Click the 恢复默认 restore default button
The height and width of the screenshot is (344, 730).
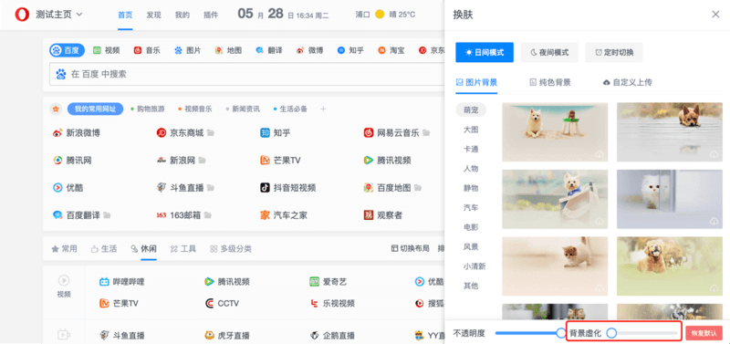point(704,333)
